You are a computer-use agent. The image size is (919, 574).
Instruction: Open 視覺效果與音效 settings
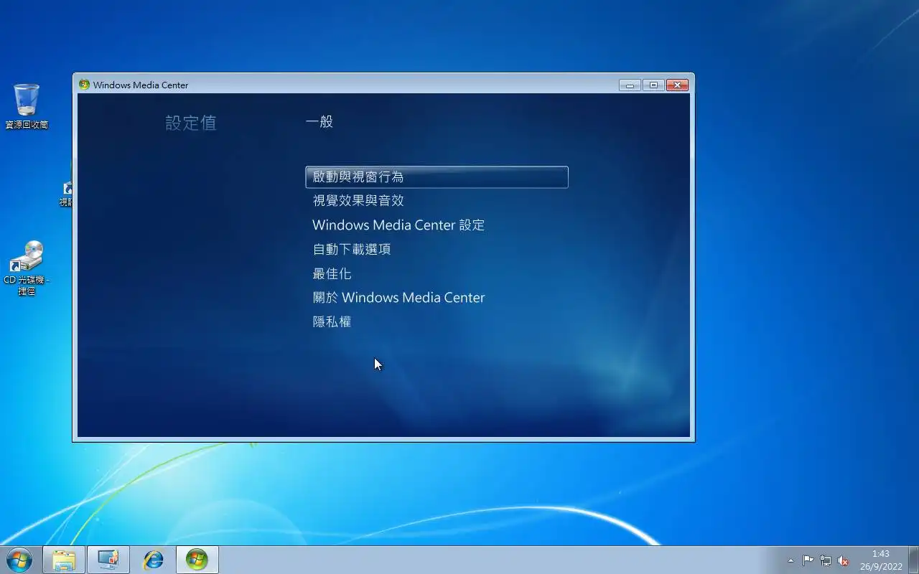click(358, 201)
